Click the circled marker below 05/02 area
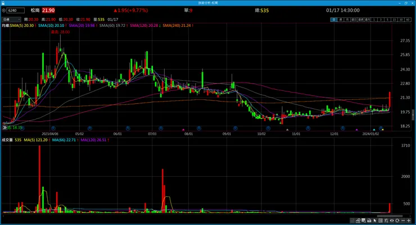The image size is (416, 225). (x=90, y=128)
